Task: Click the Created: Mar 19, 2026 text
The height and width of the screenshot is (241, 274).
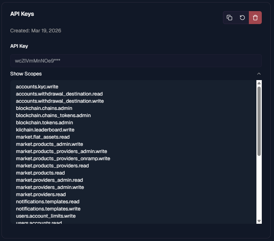Action: point(36,31)
